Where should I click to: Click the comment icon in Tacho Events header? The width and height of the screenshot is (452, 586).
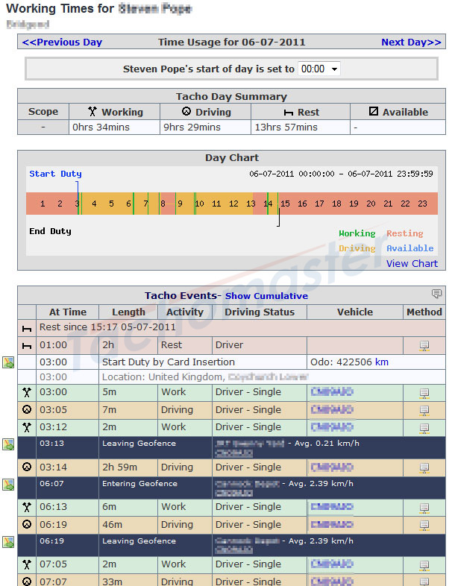coord(436,294)
